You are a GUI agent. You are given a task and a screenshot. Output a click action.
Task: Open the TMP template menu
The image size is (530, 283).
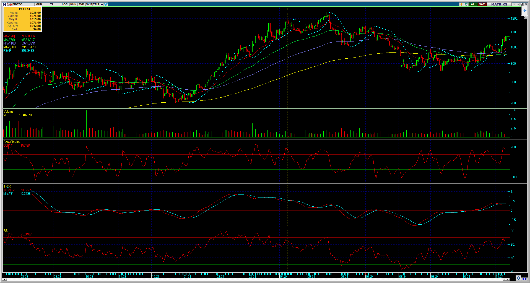[x=96, y=4]
